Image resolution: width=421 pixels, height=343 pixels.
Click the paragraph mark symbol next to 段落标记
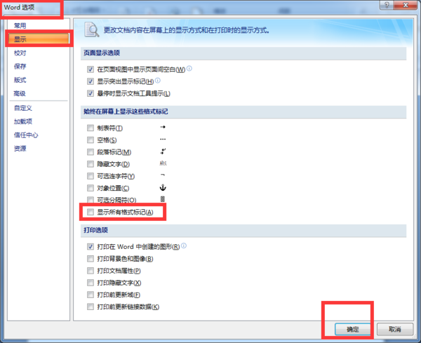click(x=163, y=152)
